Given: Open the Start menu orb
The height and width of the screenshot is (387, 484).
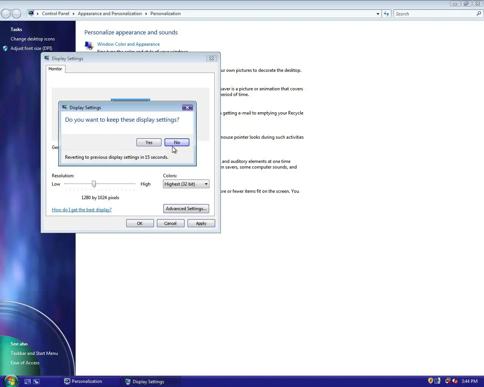Looking at the screenshot, I should (10, 381).
